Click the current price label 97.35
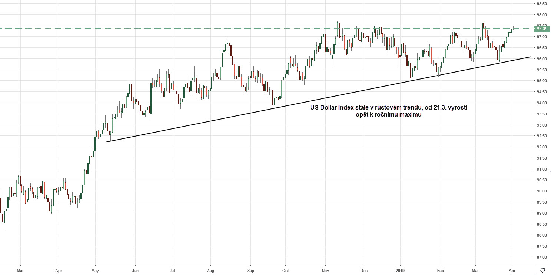The height and width of the screenshot is (275, 551). [542, 28]
